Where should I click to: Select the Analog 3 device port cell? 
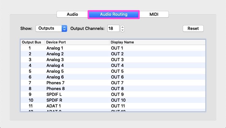[55, 60]
